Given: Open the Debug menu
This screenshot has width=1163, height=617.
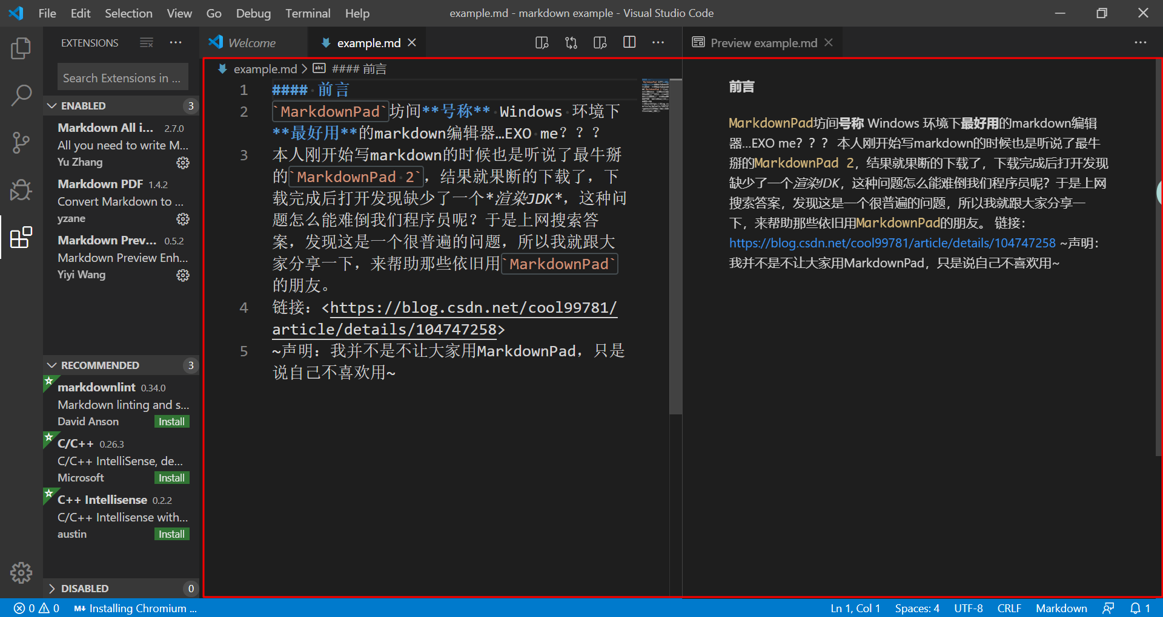Looking at the screenshot, I should tap(253, 13).
